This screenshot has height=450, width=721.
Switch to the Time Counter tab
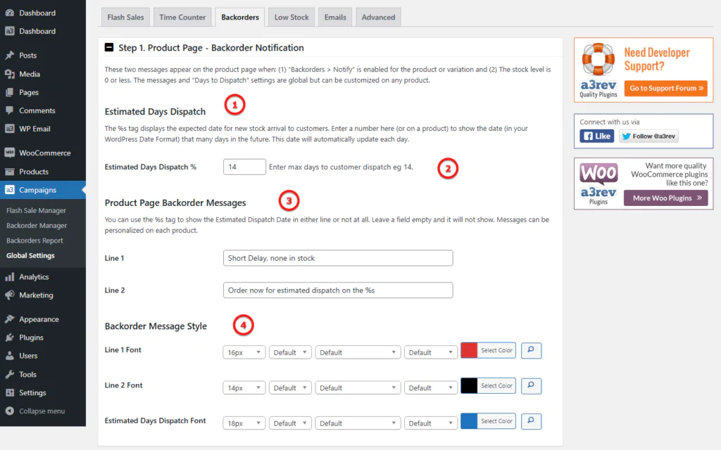(182, 17)
